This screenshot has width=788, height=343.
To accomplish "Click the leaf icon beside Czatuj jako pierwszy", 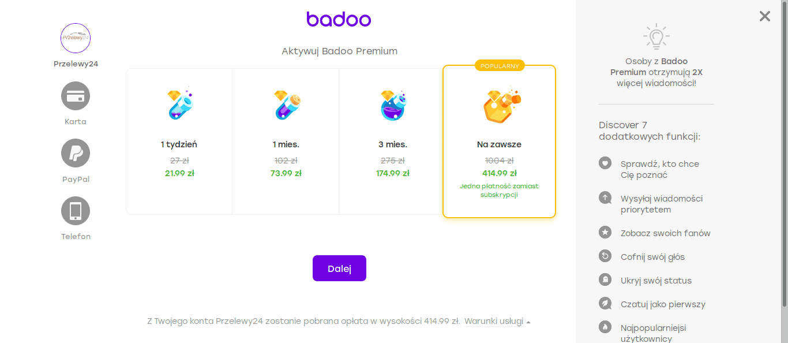I will pos(605,304).
